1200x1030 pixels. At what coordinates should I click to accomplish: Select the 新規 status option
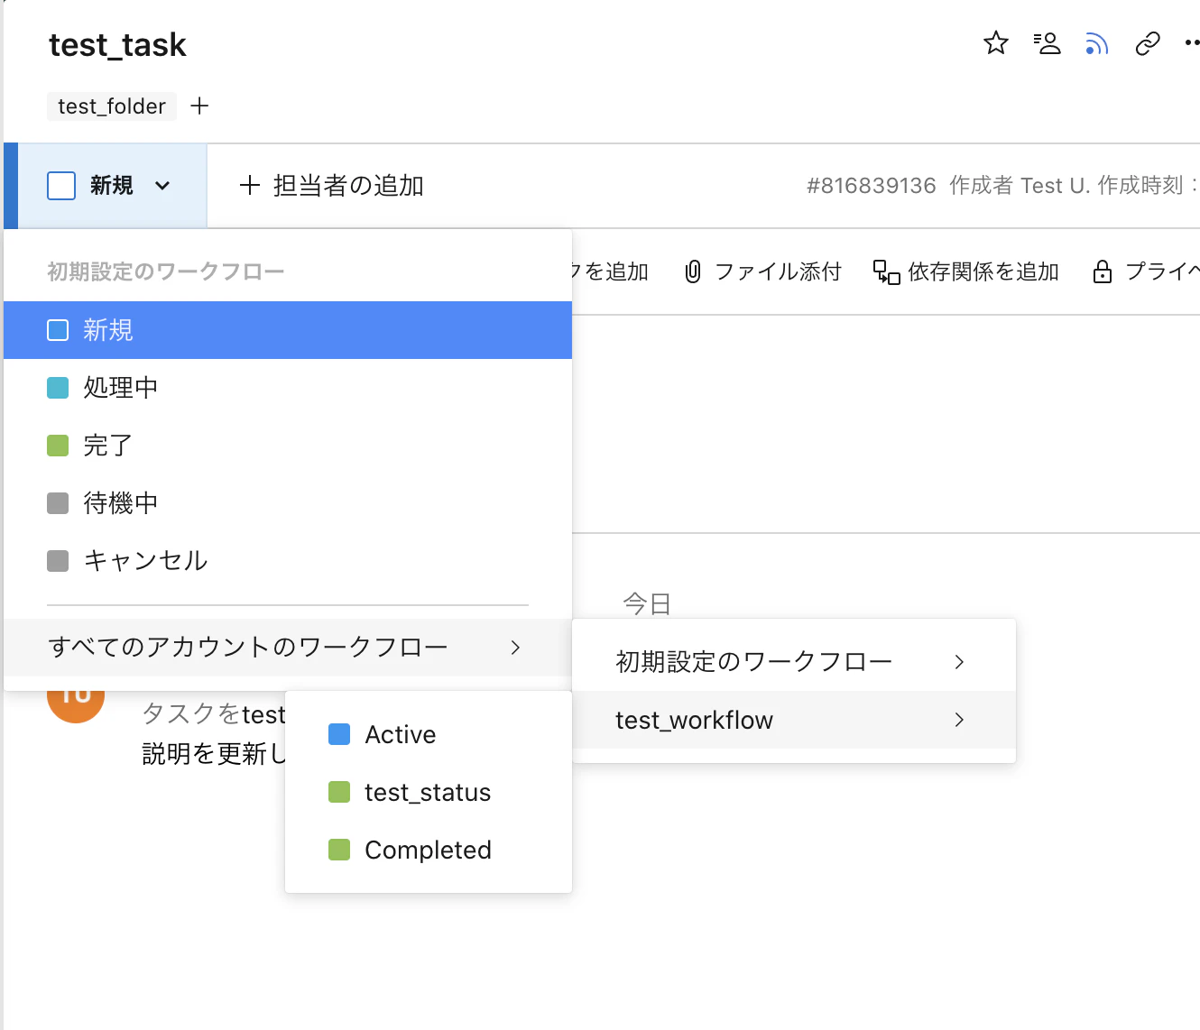288,330
